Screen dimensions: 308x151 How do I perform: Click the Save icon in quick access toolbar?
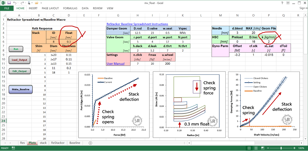(x=9, y=3)
